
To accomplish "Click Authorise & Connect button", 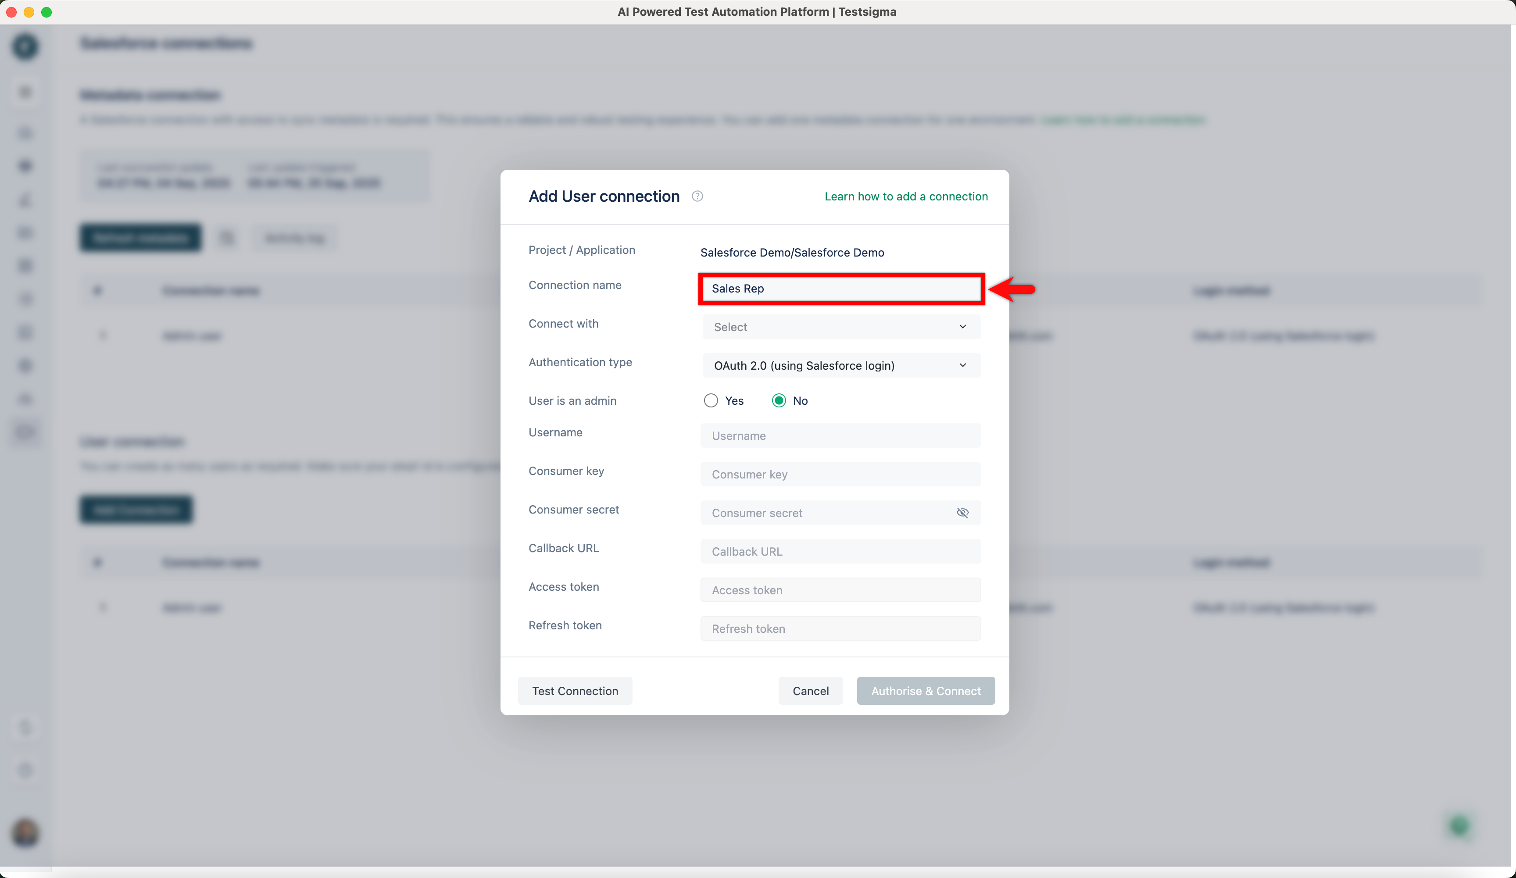I will 925,691.
